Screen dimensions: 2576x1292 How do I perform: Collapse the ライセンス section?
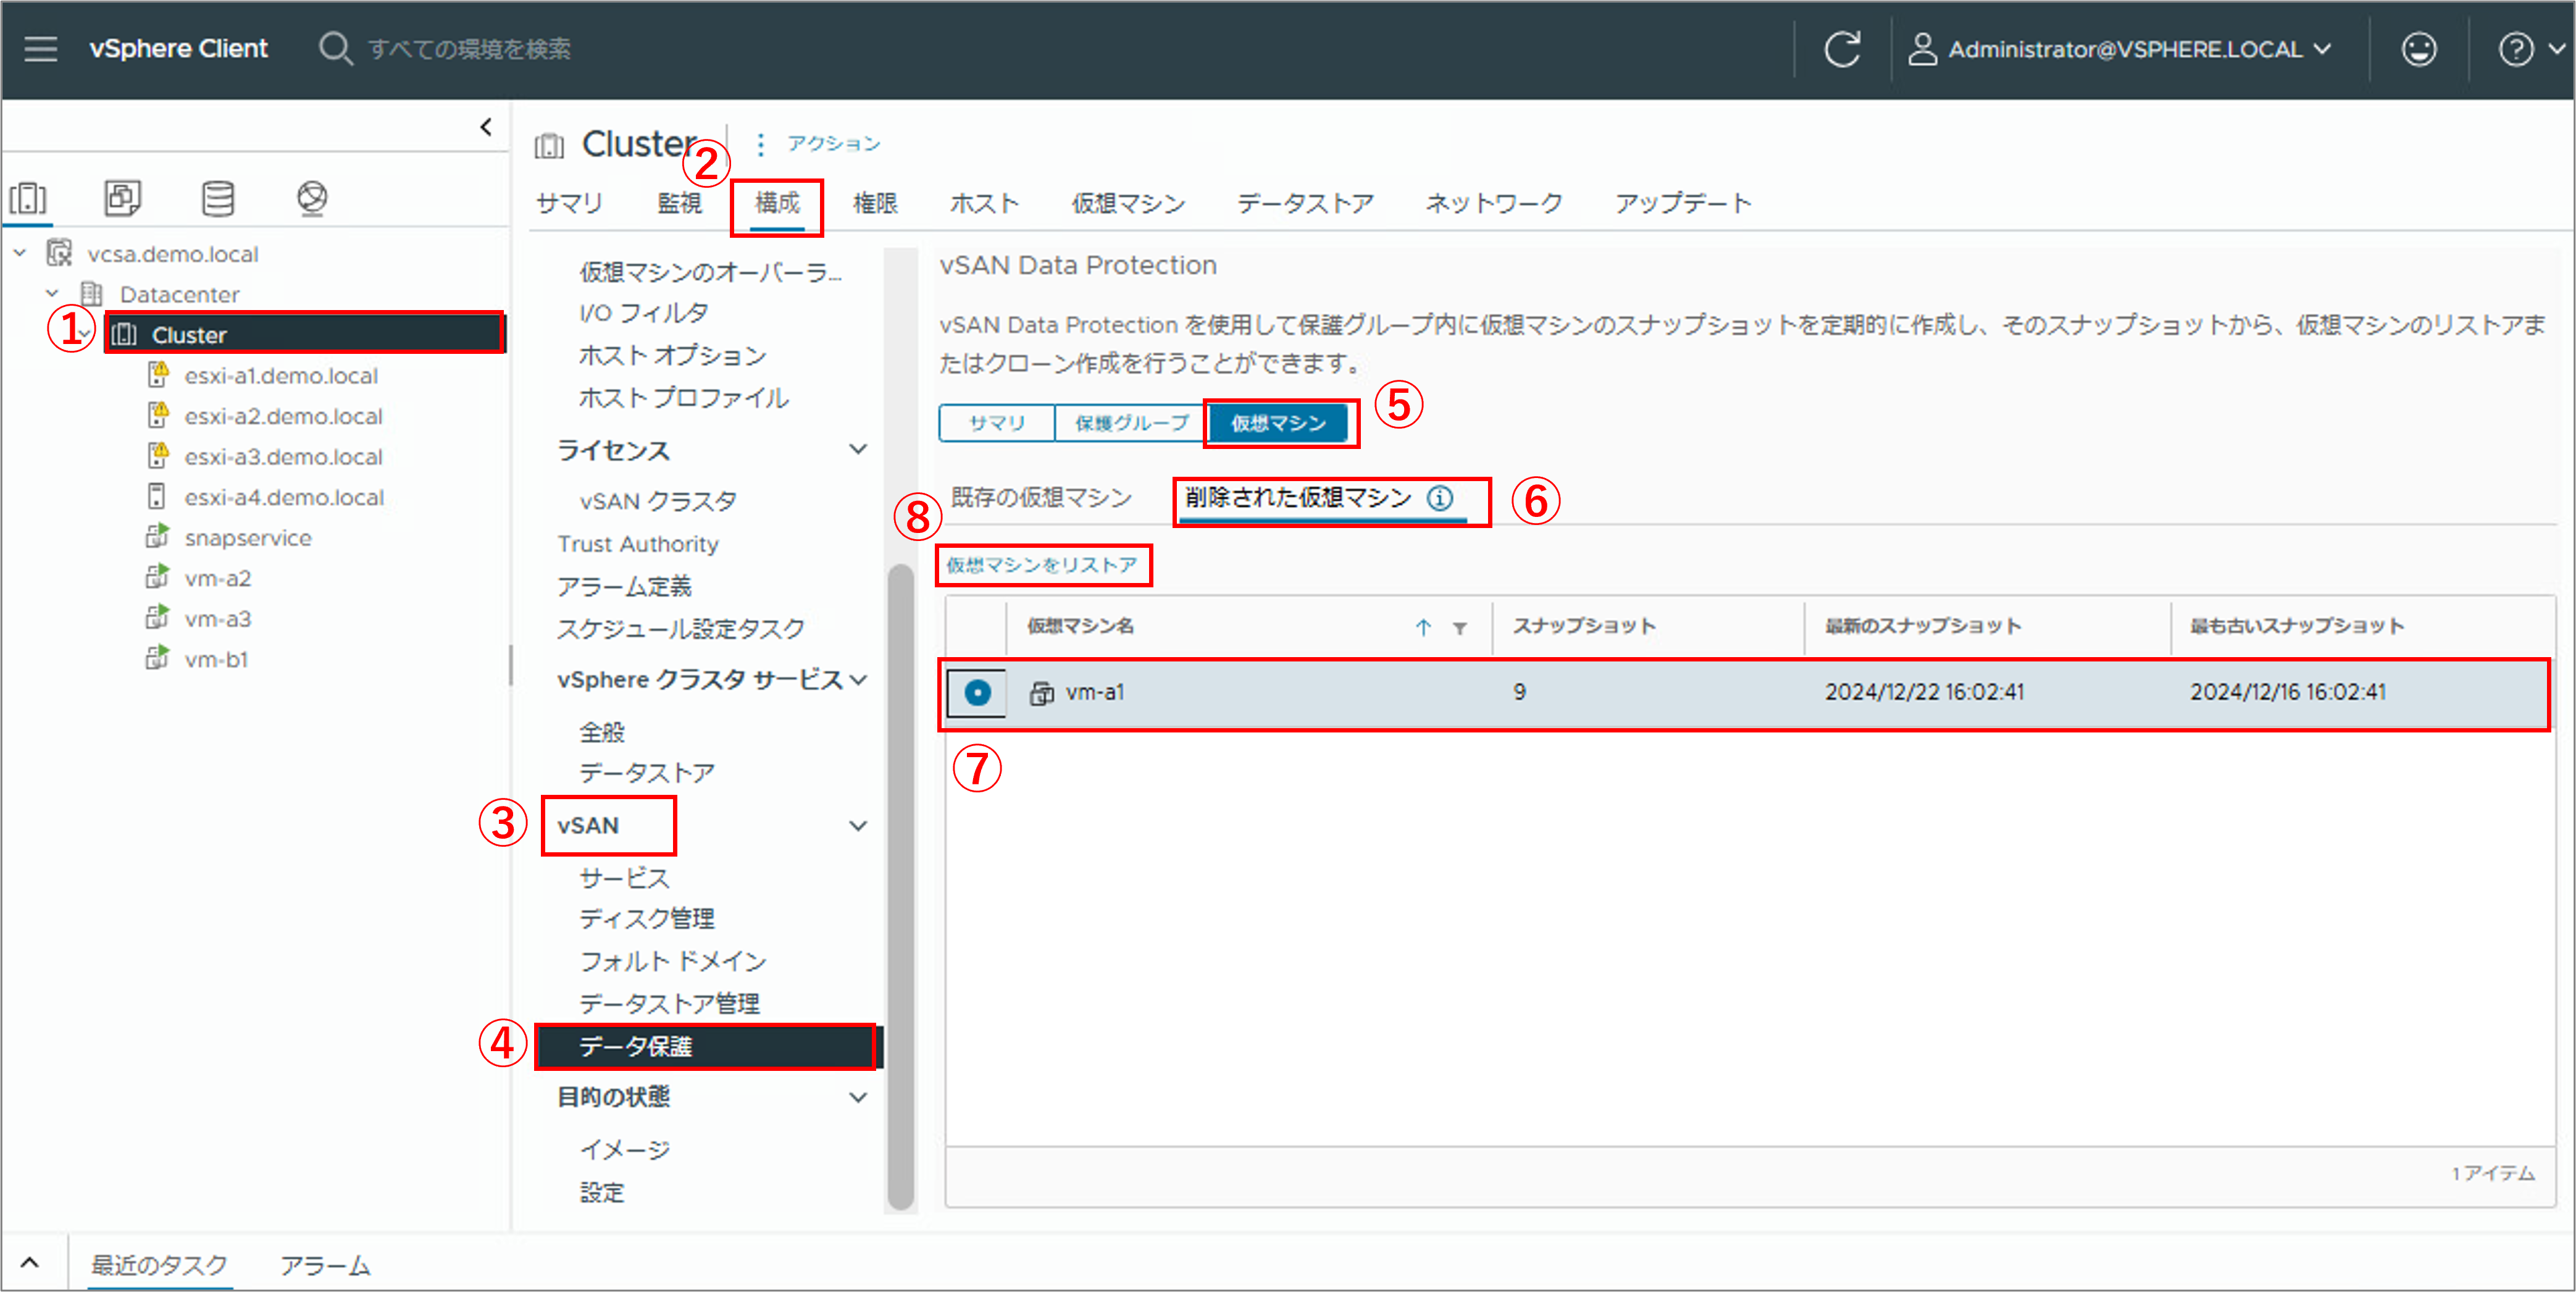click(858, 449)
